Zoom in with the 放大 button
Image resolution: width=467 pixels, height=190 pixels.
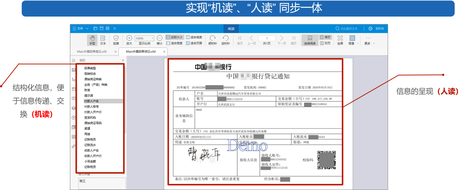[x=129, y=40]
